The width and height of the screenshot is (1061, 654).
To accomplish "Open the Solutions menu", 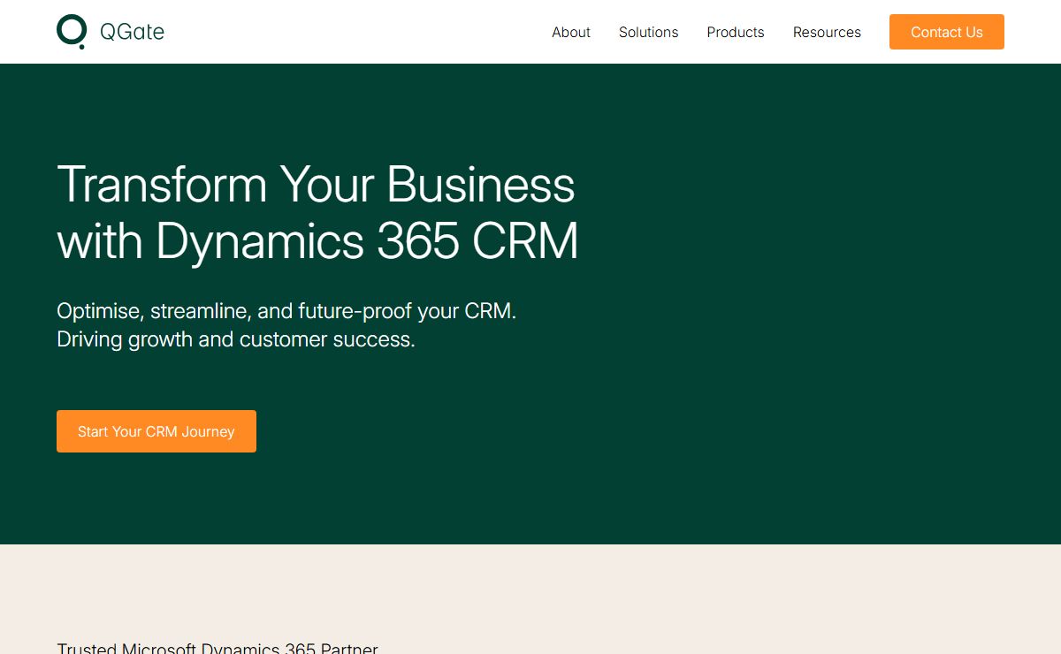I will [648, 32].
